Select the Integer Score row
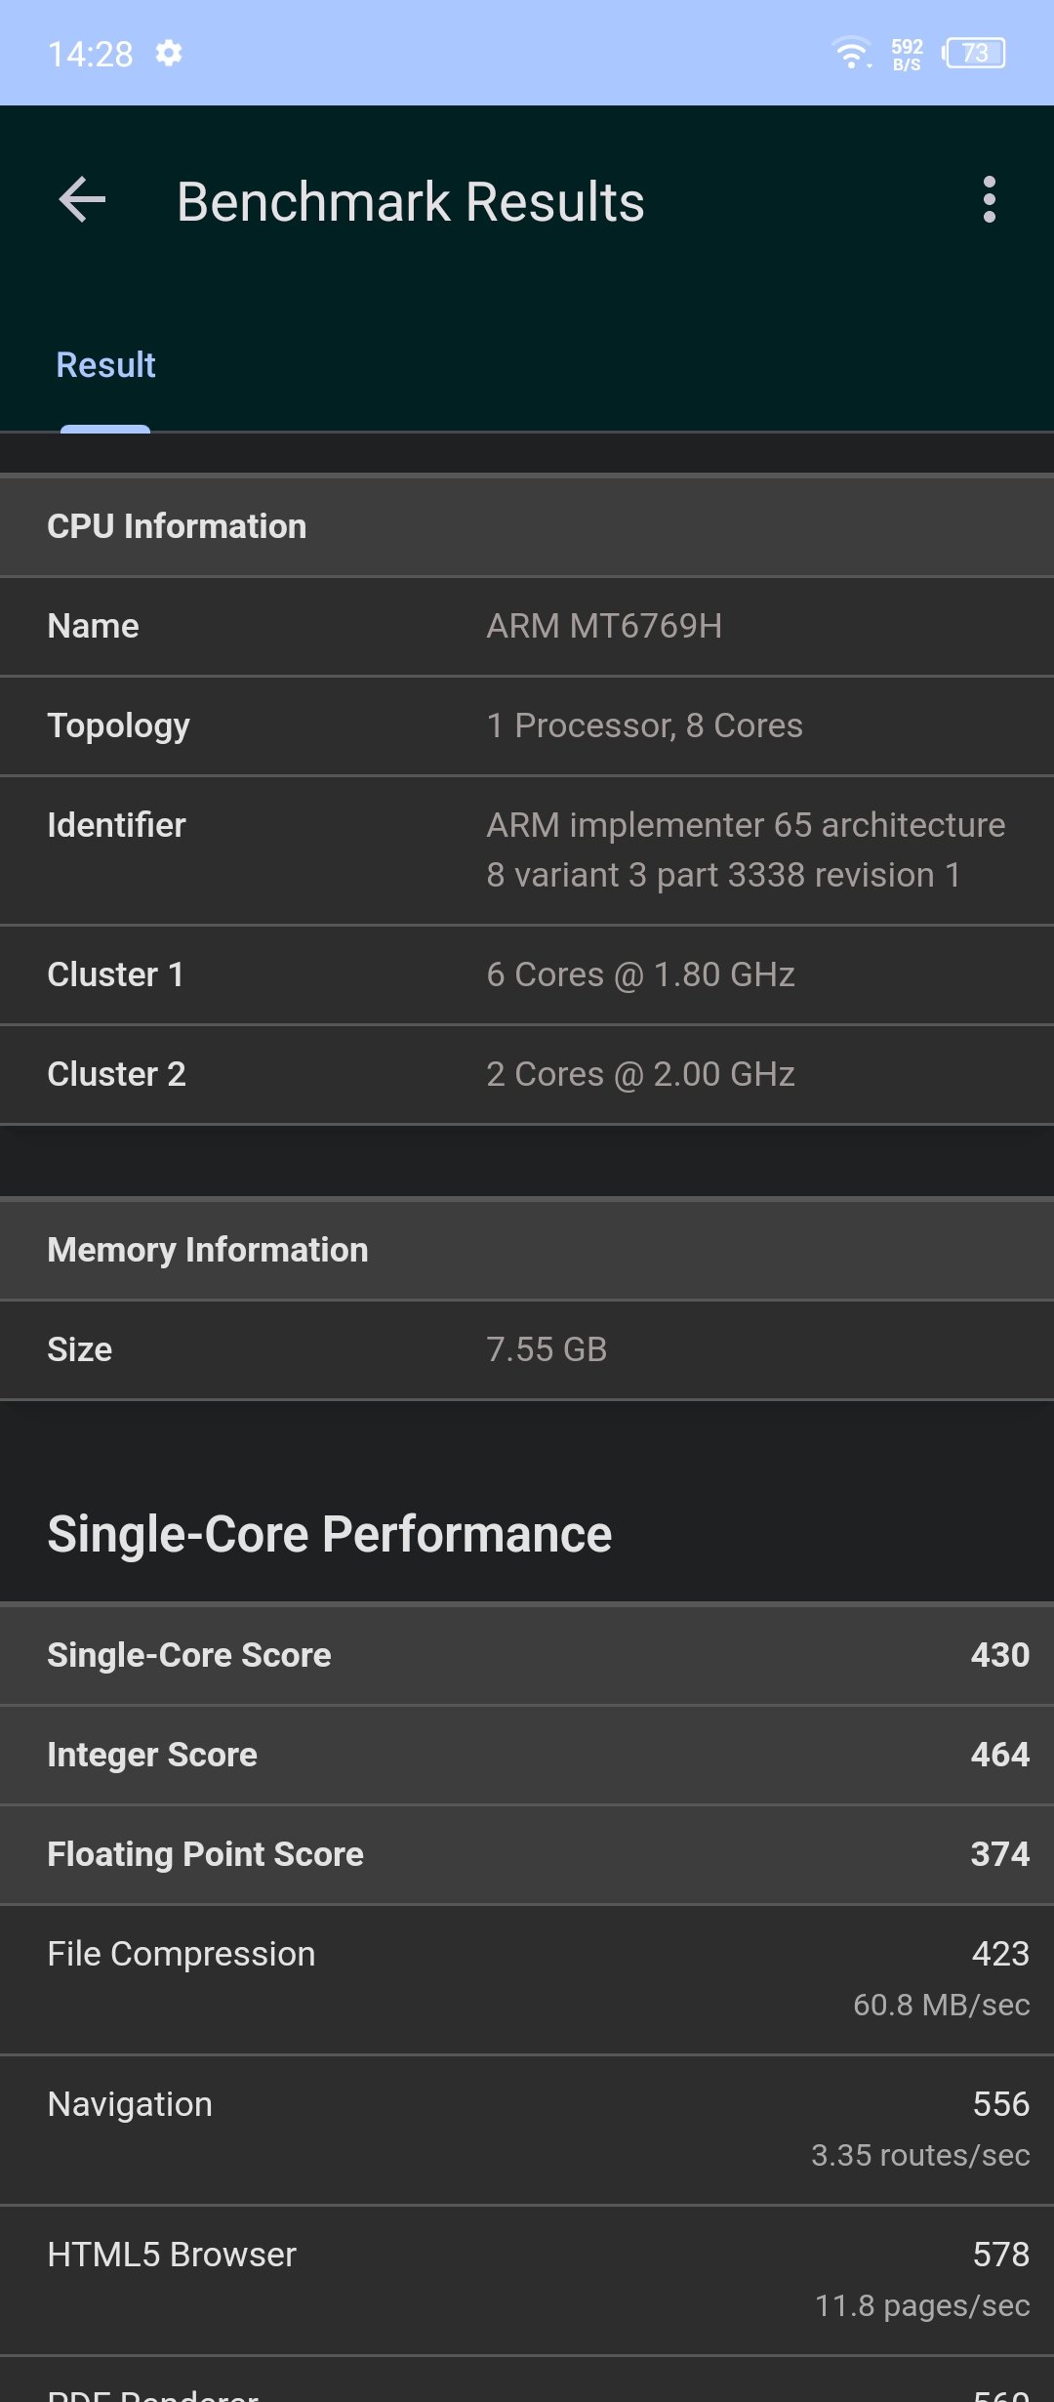The image size is (1054, 2402). (527, 1755)
